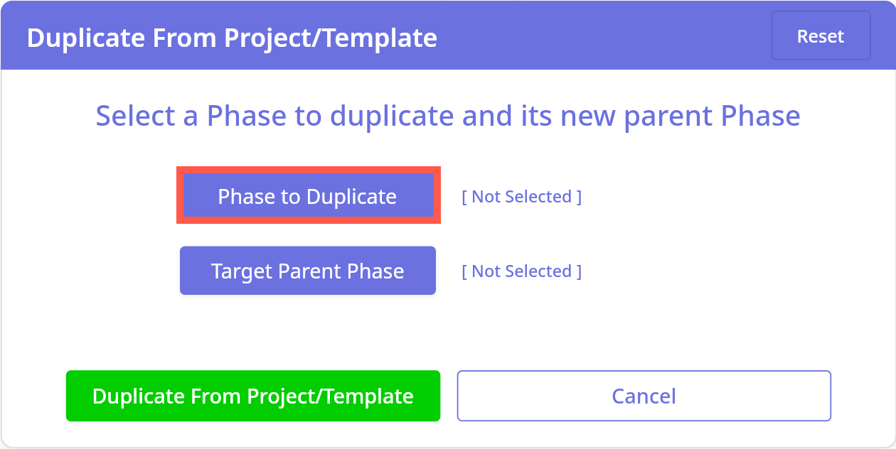Reset the dialog selections

pos(821,36)
